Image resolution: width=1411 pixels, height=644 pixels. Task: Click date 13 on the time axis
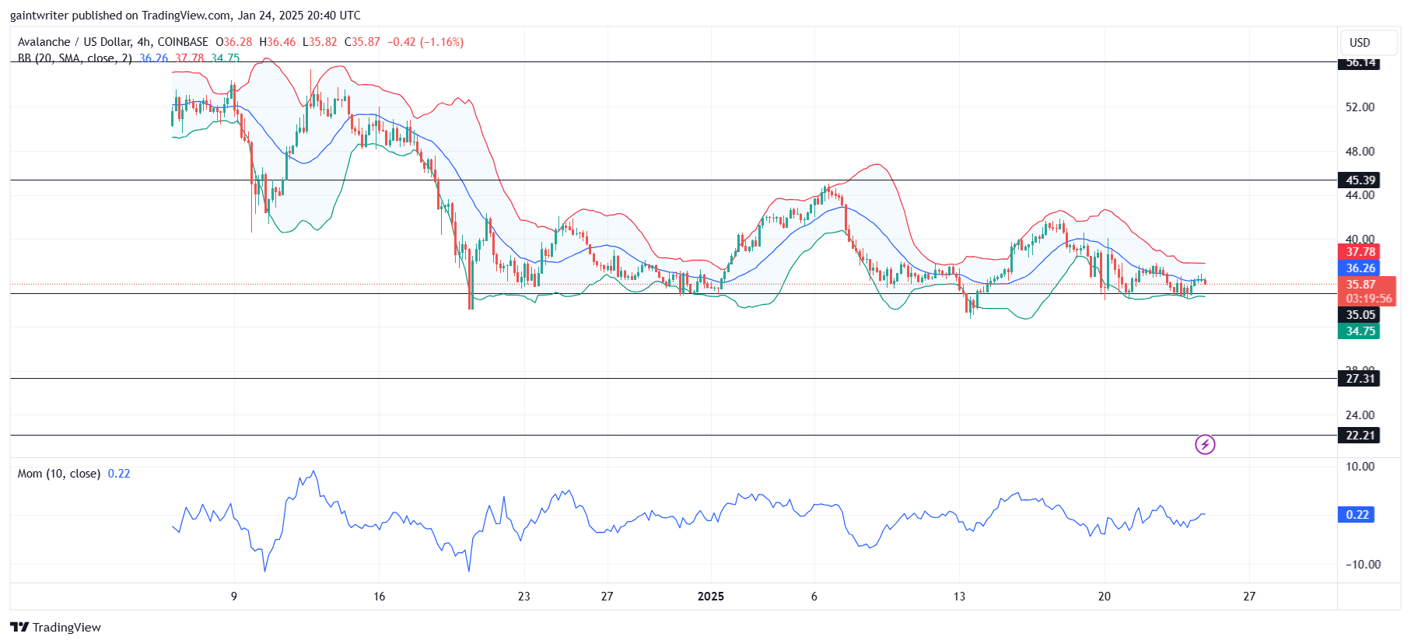tap(959, 597)
